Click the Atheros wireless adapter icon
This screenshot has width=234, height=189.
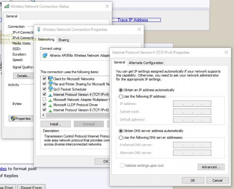click(45, 56)
